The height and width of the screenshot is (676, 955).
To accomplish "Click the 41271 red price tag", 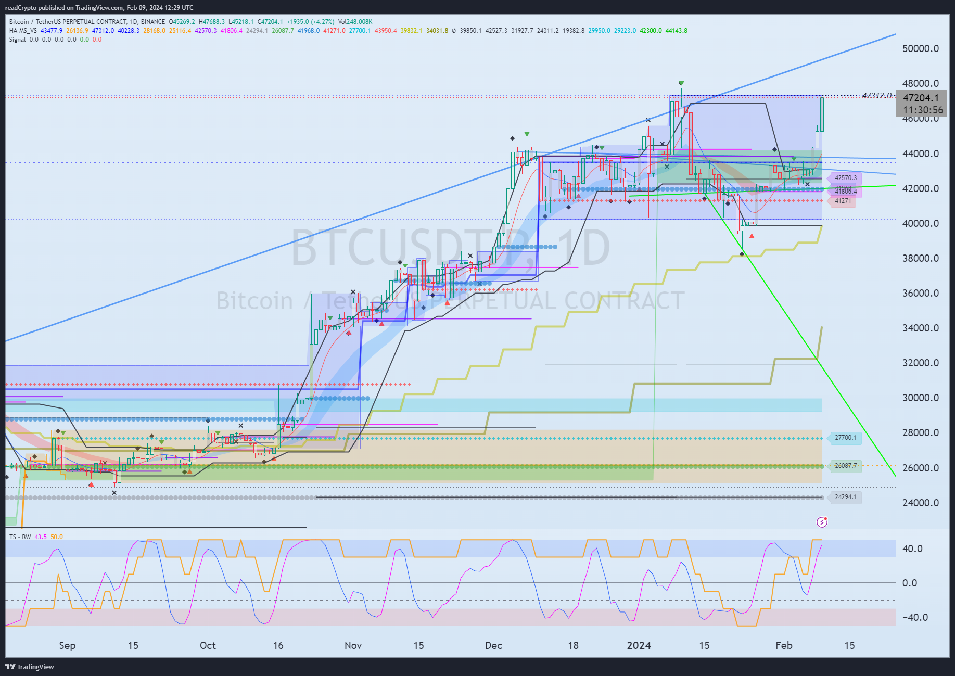I will (x=843, y=201).
